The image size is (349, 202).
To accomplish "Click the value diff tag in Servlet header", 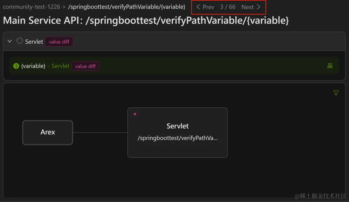I will pyautogui.click(x=59, y=42).
